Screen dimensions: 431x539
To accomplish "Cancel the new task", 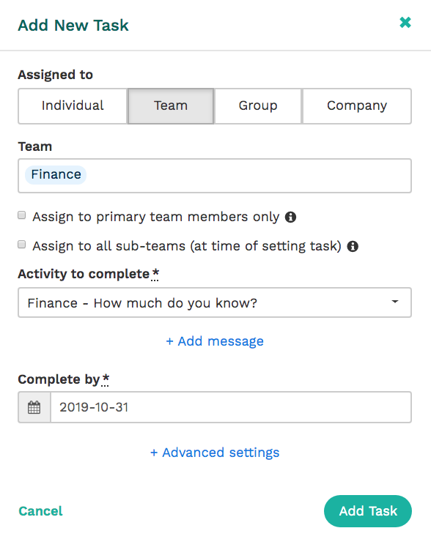I will 40,511.
